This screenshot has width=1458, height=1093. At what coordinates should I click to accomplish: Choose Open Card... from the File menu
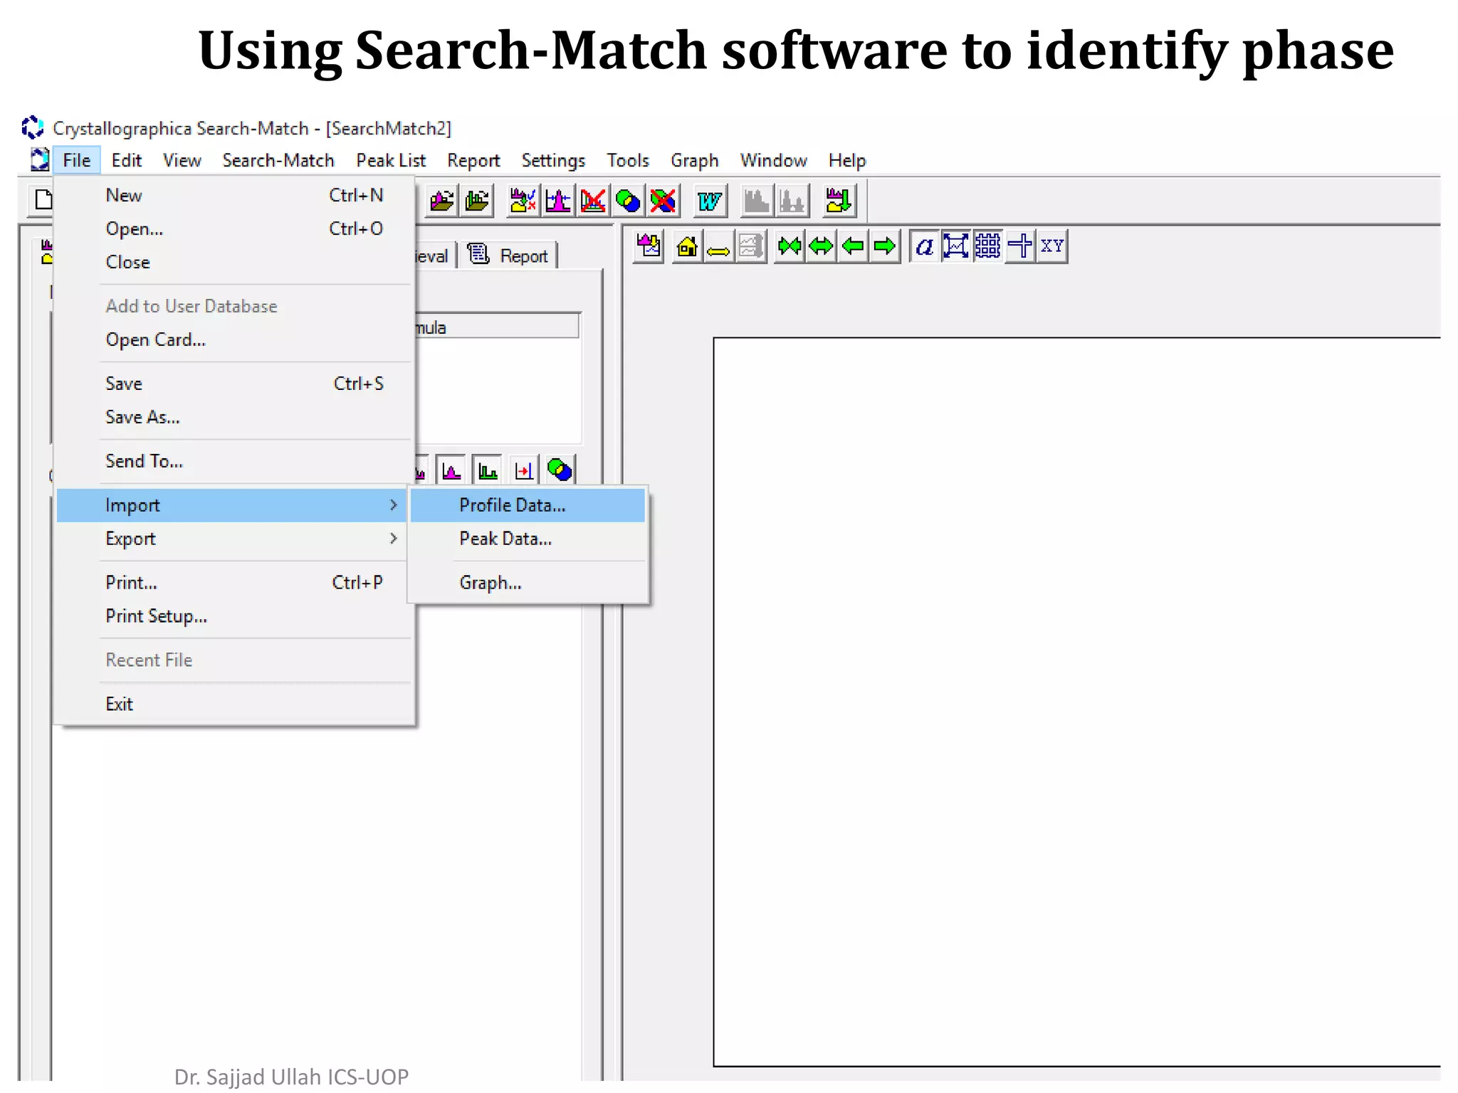point(234,339)
